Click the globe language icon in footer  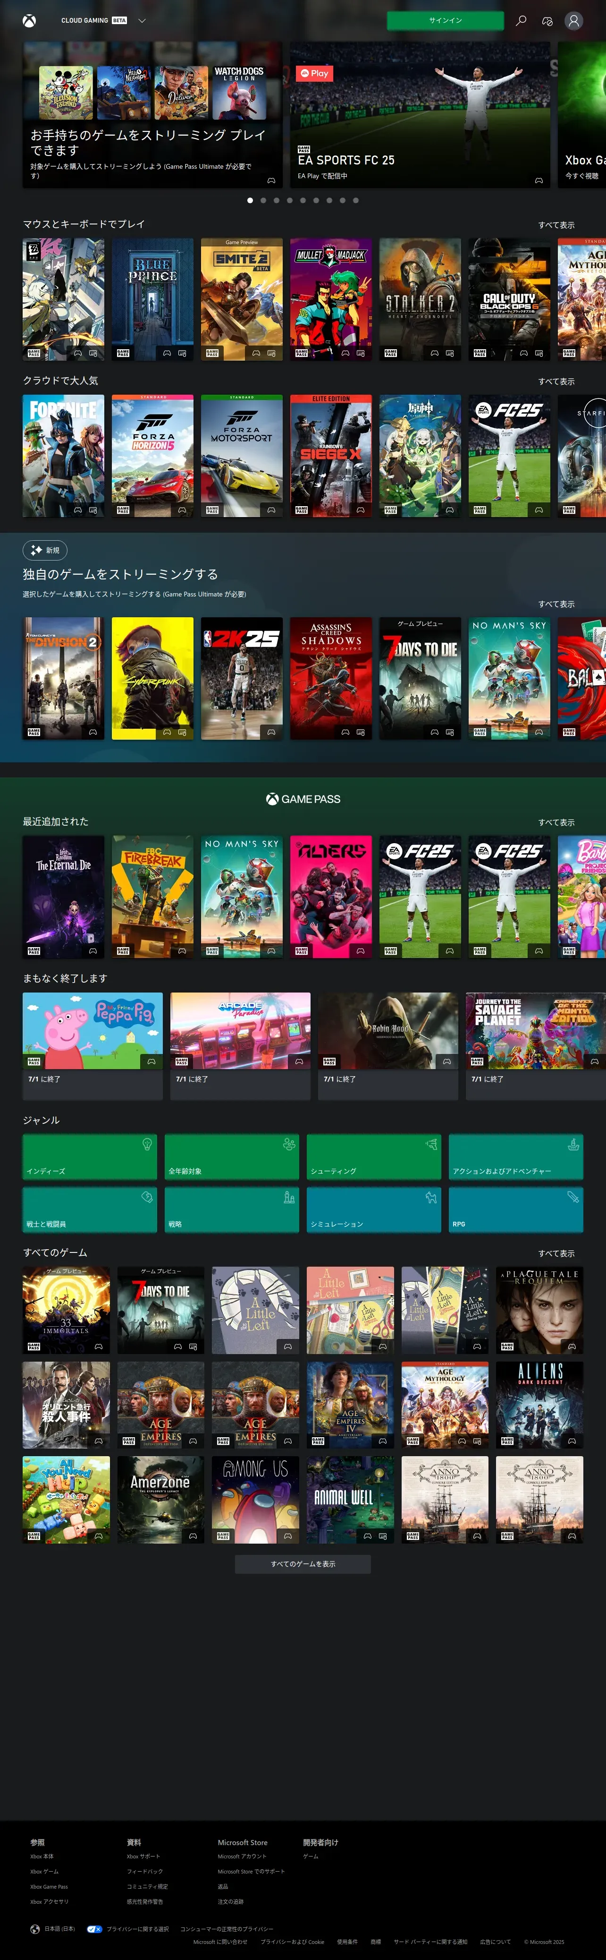pos(35,1929)
